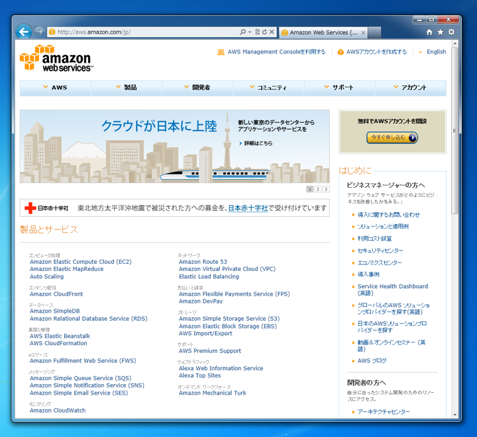Open Amazon Simple Queue Service (SQS)
Image resolution: width=477 pixels, height=437 pixels.
[81, 378]
